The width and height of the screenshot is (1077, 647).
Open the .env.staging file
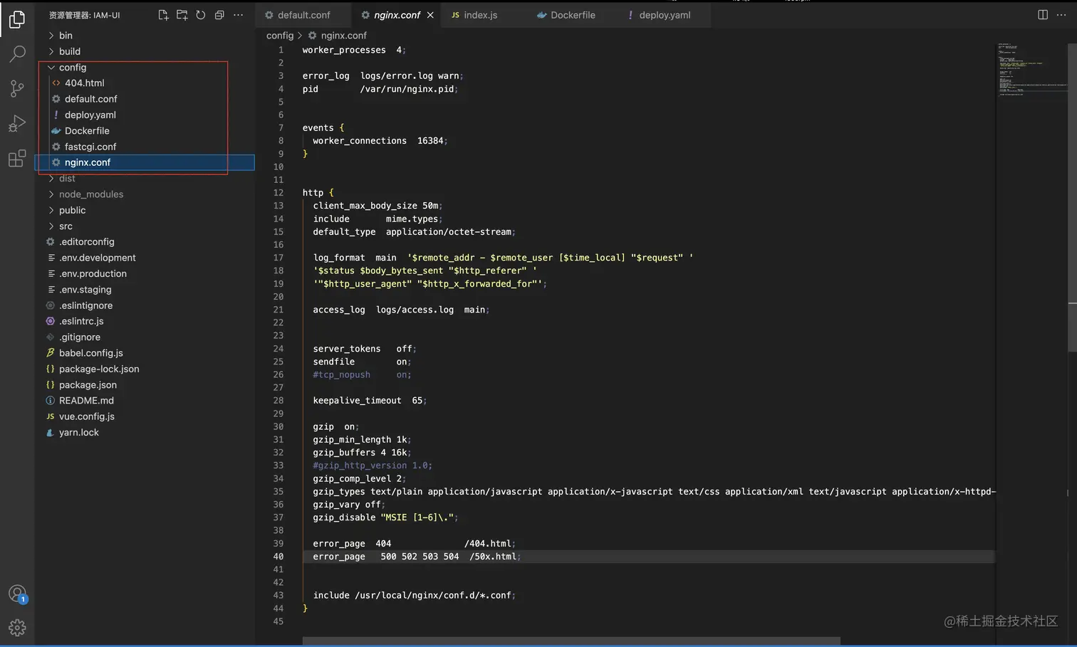[x=145, y=290]
